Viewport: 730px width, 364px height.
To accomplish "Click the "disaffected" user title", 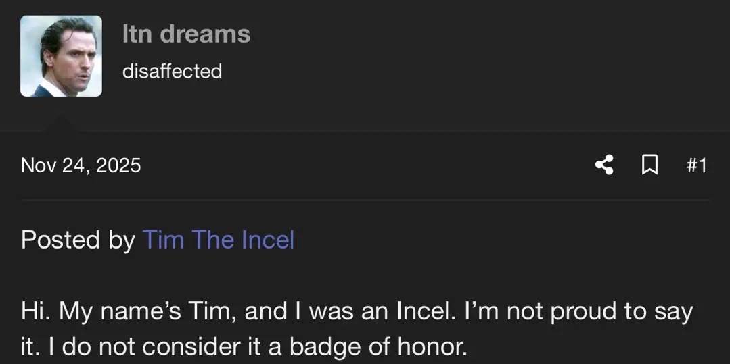I will click(172, 71).
